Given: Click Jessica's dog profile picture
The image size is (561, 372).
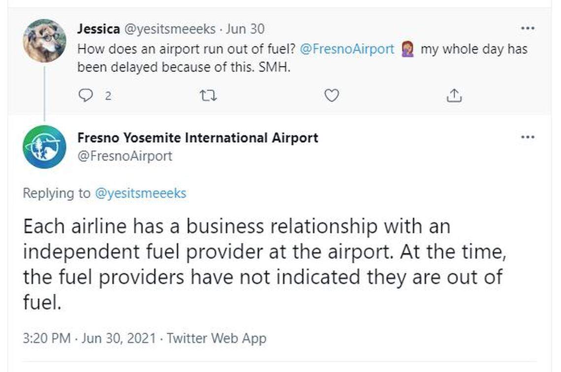Looking at the screenshot, I should 44,39.
